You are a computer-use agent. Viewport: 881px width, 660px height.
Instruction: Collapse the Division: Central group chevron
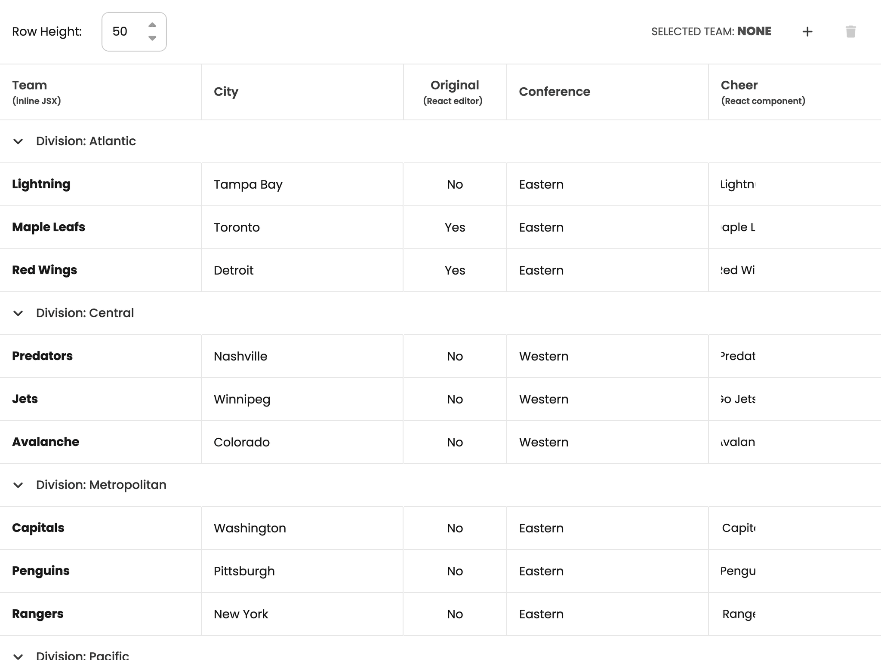coord(18,313)
